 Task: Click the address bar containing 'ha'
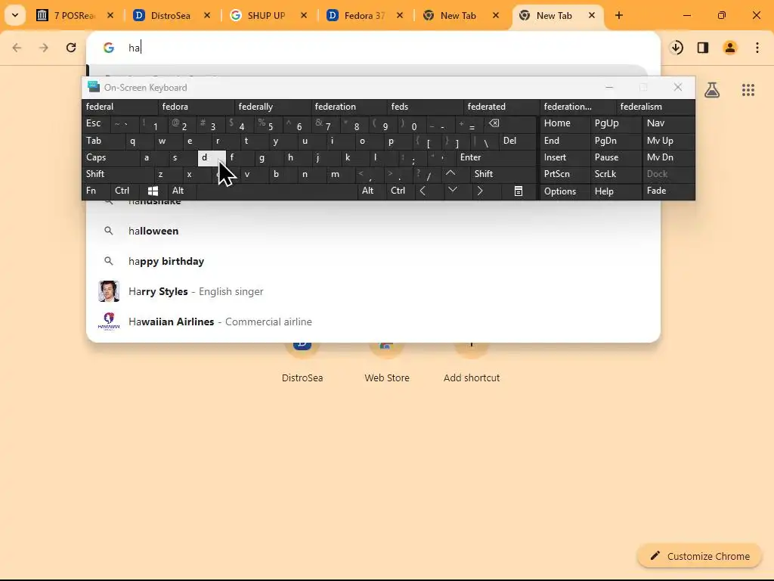point(373,48)
